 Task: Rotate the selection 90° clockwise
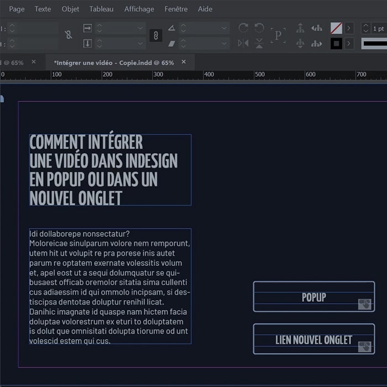click(x=243, y=28)
